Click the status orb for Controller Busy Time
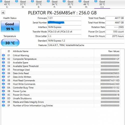The height and width of the screenshot is (125, 125). point(3,87)
